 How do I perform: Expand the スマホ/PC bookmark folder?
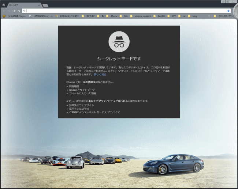pos(88,16)
